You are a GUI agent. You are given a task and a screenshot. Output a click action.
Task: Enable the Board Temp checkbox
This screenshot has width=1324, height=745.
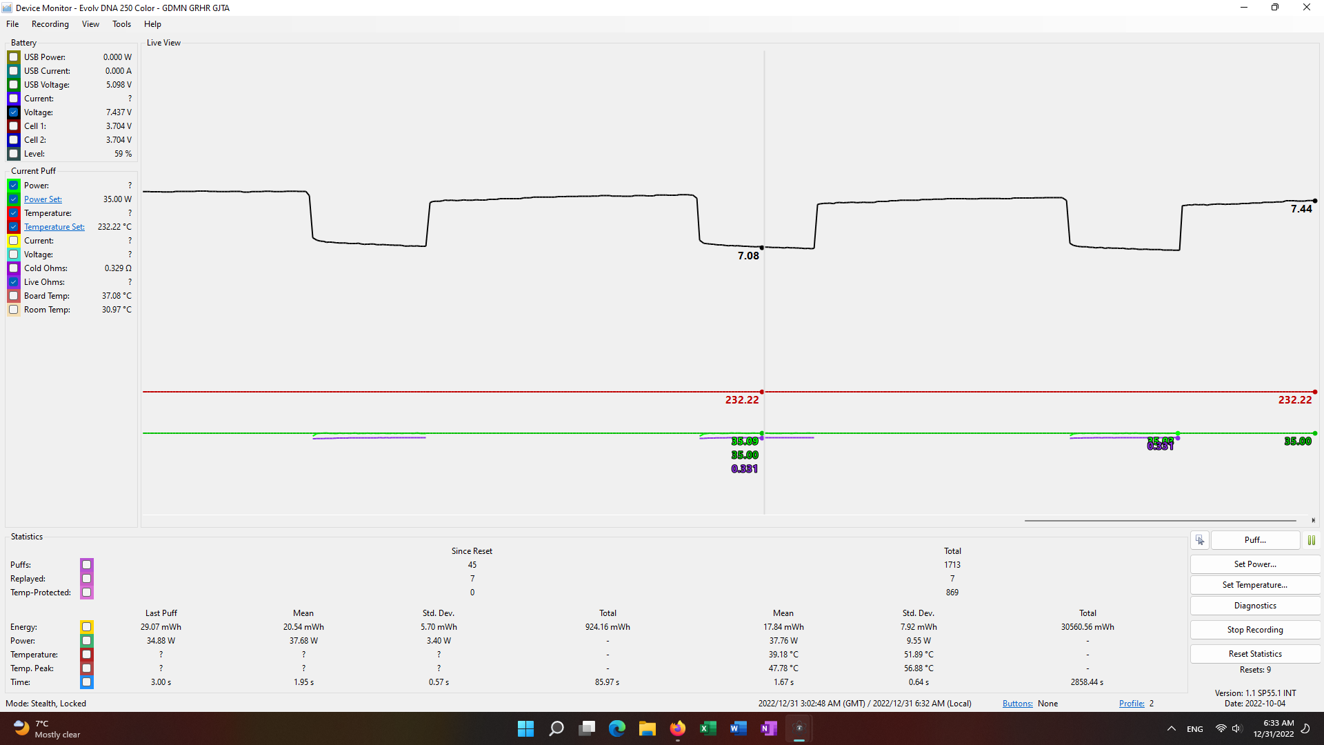point(14,296)
